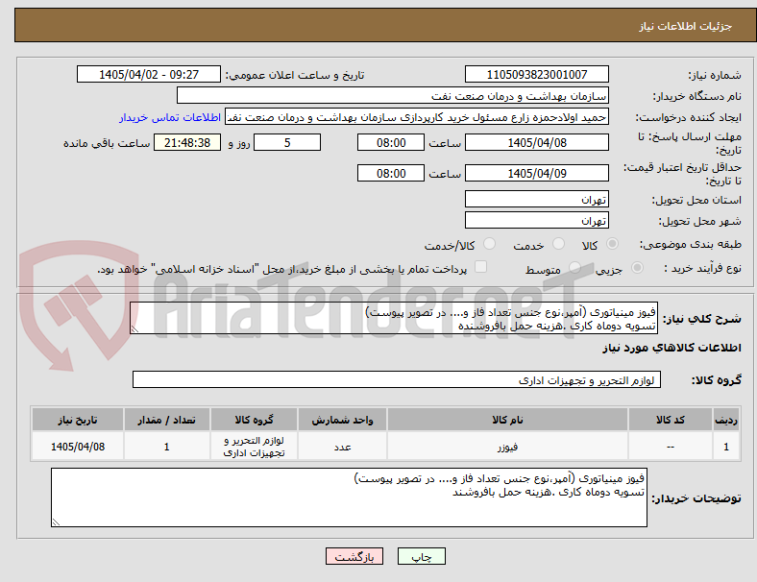The width and height of the screenshot is (757, 582).
Task: Click the remaining time field 21:48:38
Action: (187, 143)
